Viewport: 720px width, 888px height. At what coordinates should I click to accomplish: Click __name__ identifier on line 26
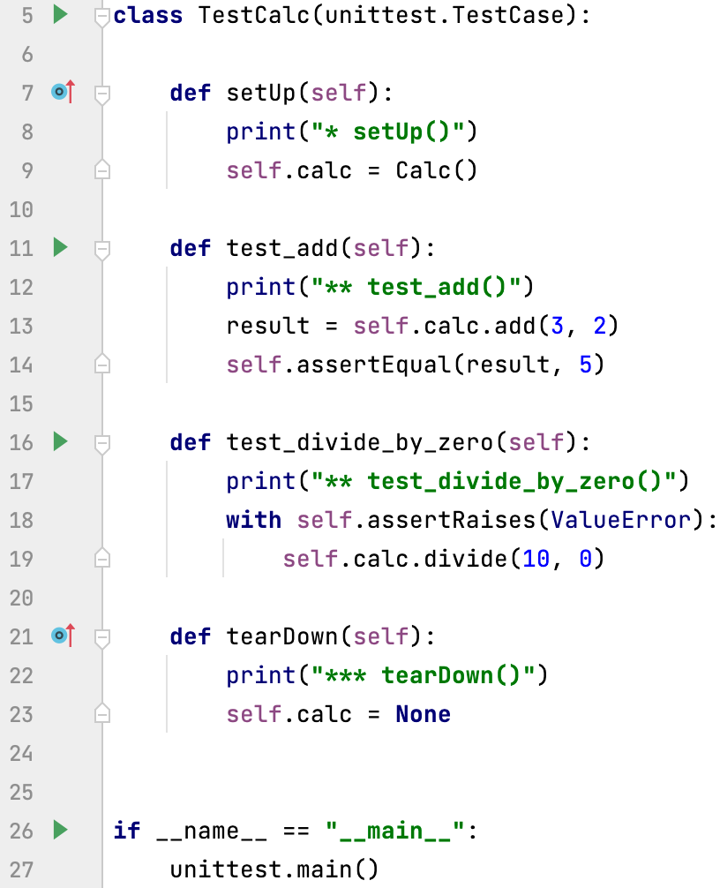click(211, 832)
